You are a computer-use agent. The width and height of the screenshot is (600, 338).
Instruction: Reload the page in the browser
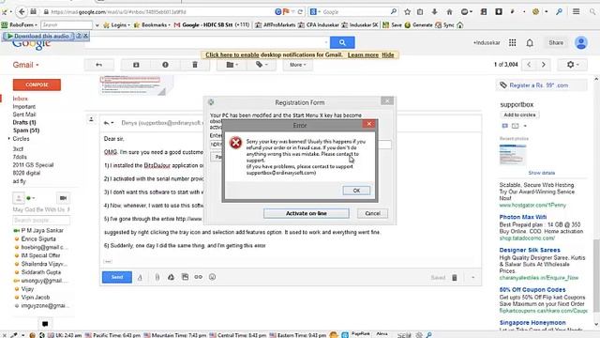[x=300, y=12]
